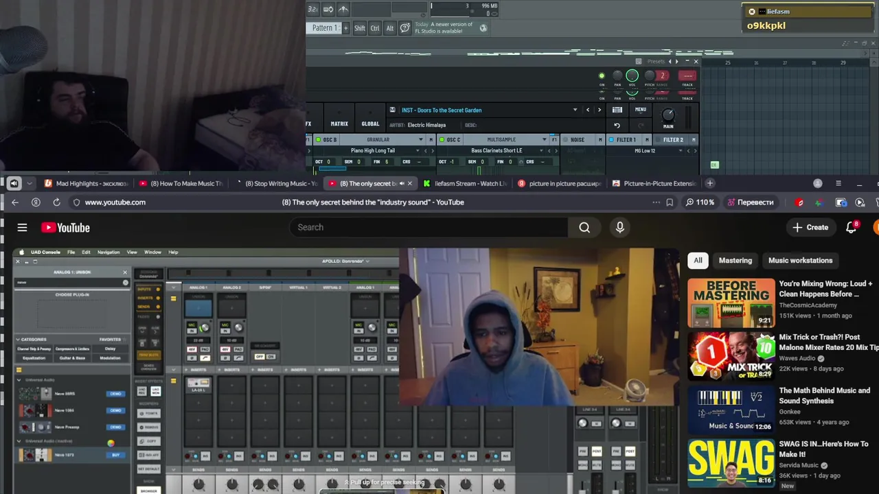Bookmark the current page

click(670, 202)
